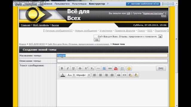
Task: Toggle bold formatting in message editor
Action: pyautogui.click(x=62, y=68)
